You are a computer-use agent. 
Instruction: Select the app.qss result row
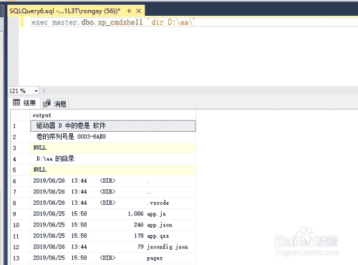113,236
